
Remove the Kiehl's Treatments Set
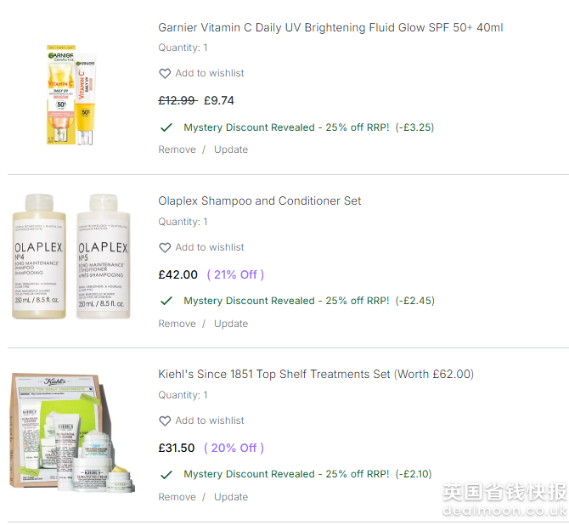tap(177, 497)
